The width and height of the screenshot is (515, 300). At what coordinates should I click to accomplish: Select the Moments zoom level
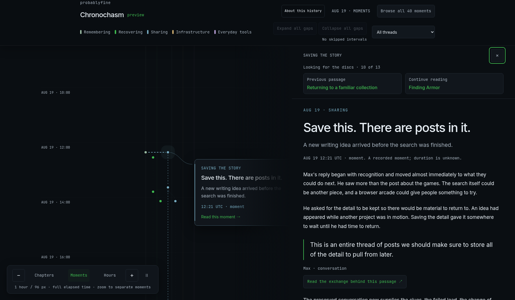tap(79, 275)
